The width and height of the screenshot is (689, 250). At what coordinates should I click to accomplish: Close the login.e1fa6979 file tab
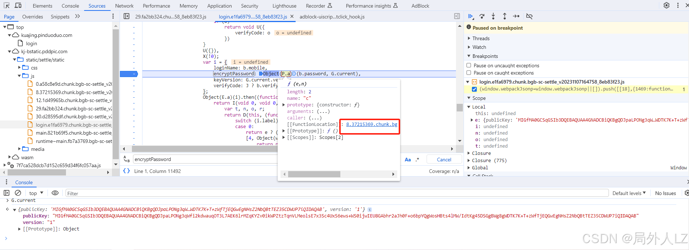[292, 17]
